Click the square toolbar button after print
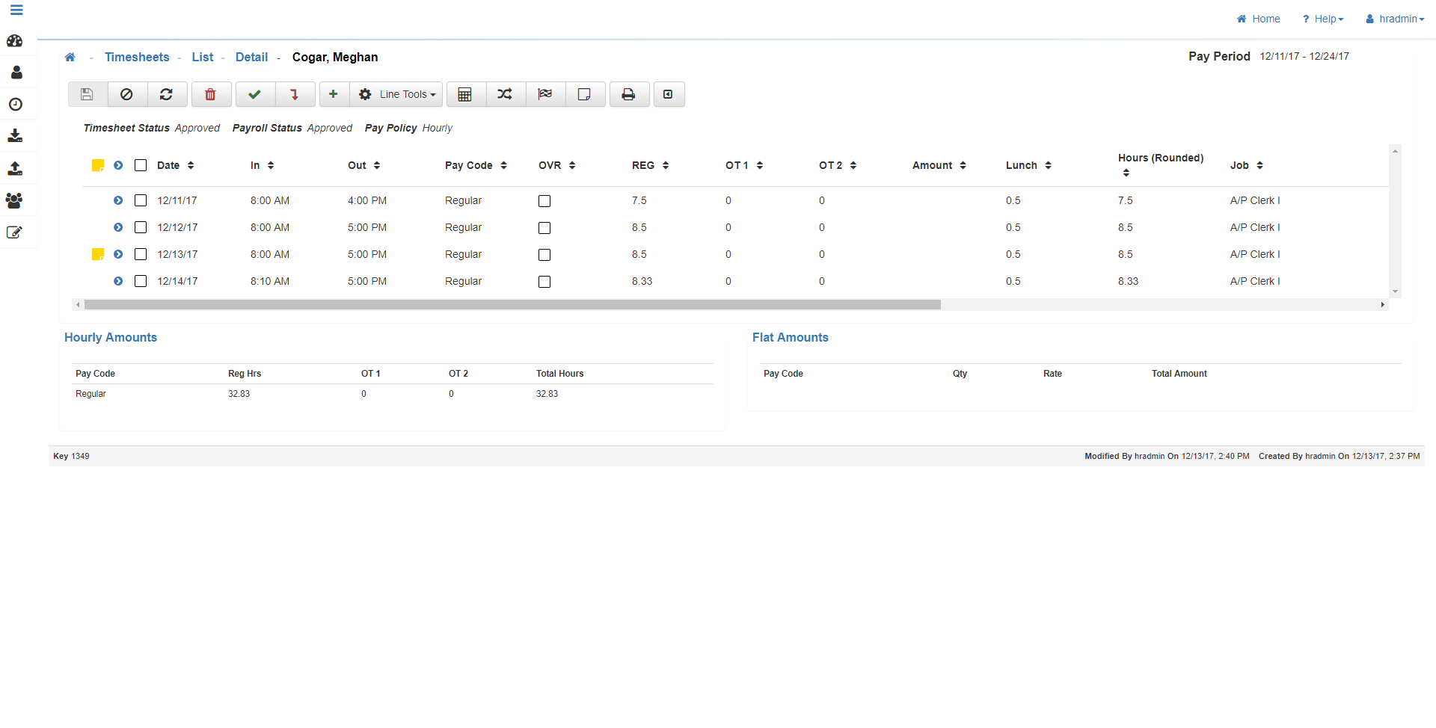This screenshot has height=728, width=1436. pos(669,94)
